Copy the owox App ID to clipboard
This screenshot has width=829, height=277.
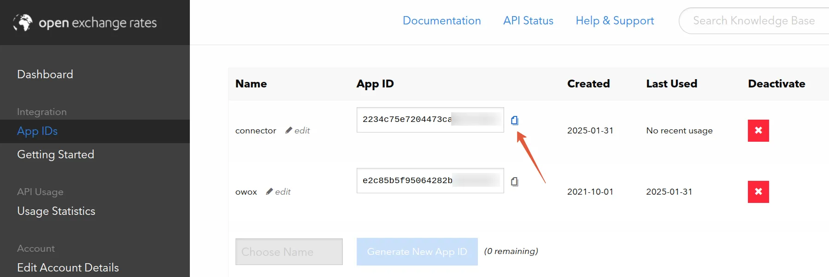point(515,182)
